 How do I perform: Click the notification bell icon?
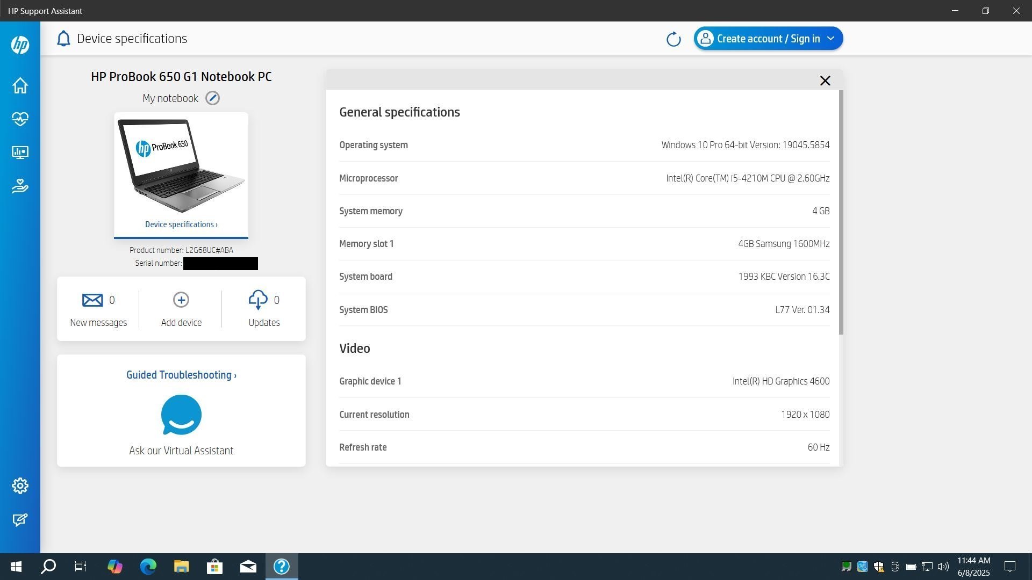click(x=63, y=39)
